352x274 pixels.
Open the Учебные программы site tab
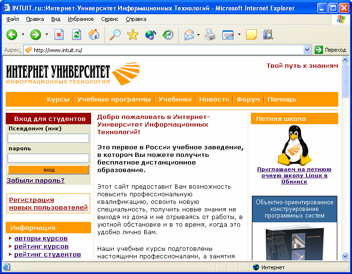pyautogui.click(x=114, y=99)
